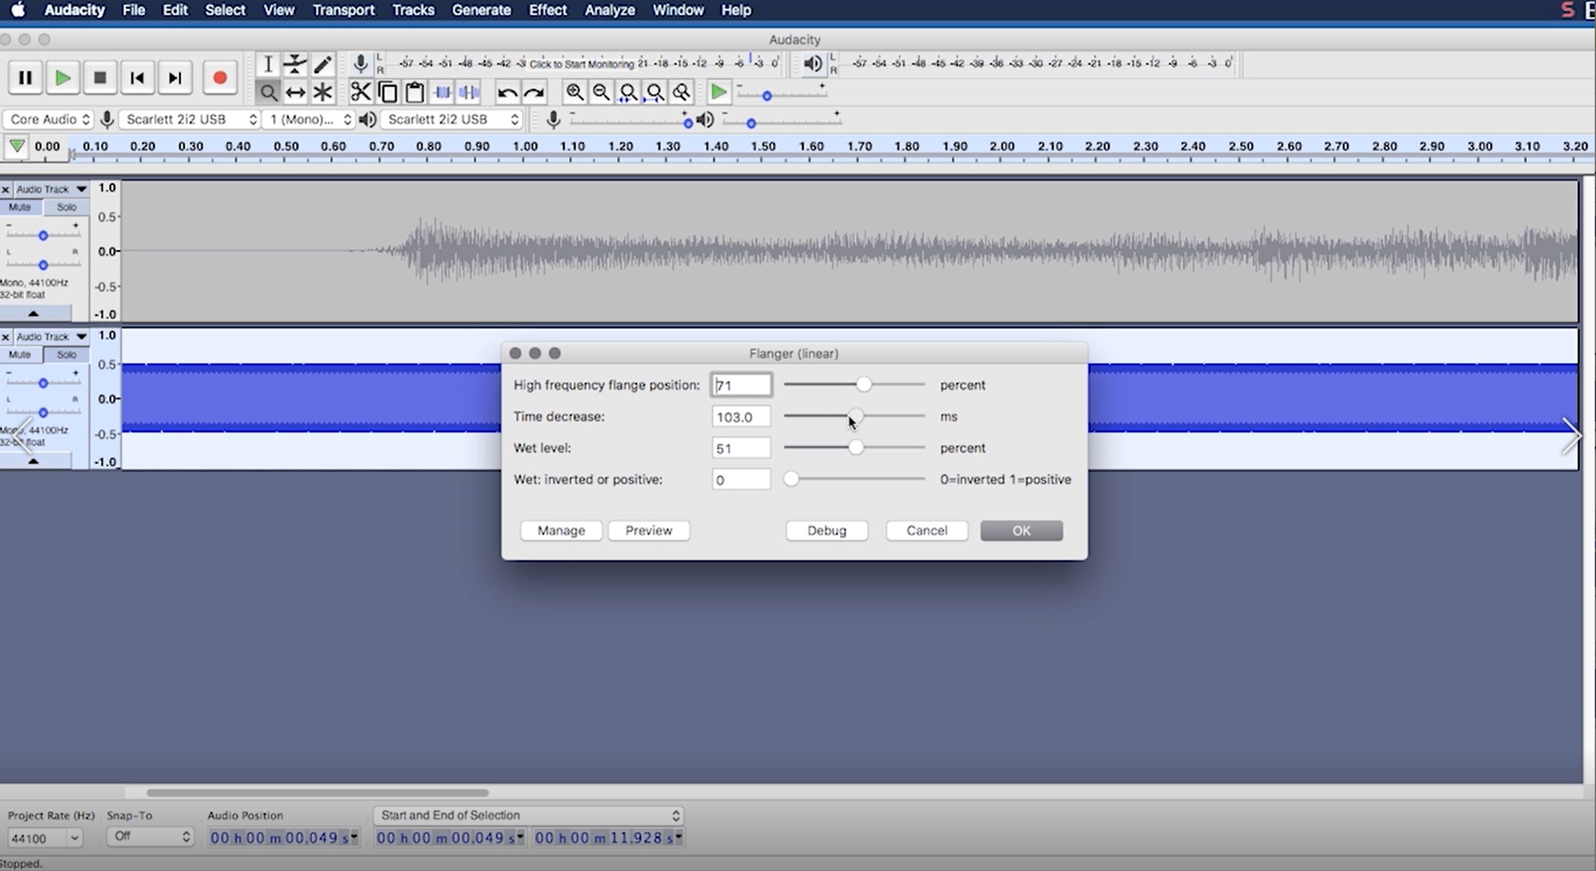Click the Zoom In magnifier icon
The image size is (1596, 871).
click(x=574, y=93)
